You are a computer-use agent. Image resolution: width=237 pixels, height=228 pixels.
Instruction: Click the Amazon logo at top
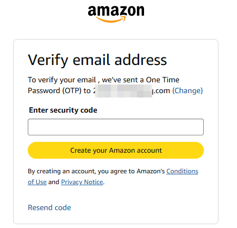pos(116,14)
